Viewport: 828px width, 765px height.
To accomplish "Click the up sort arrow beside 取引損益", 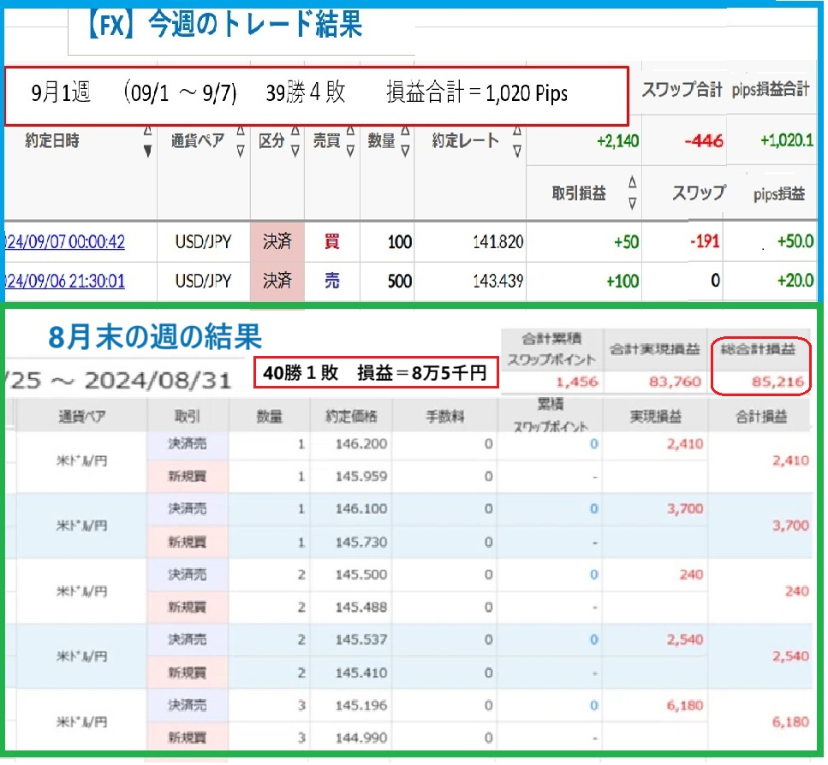I will pos(632,182).
